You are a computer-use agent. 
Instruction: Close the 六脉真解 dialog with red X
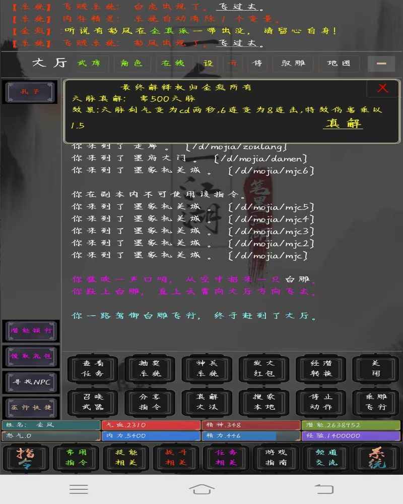click(382, 87)
